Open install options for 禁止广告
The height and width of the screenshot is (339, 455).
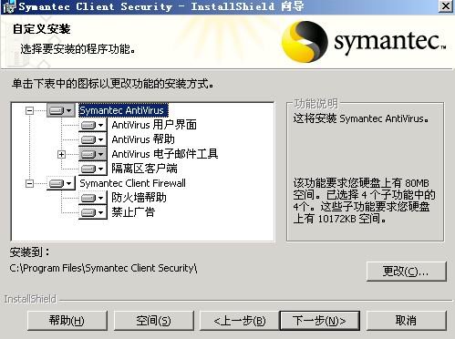[x=93, y=212]
